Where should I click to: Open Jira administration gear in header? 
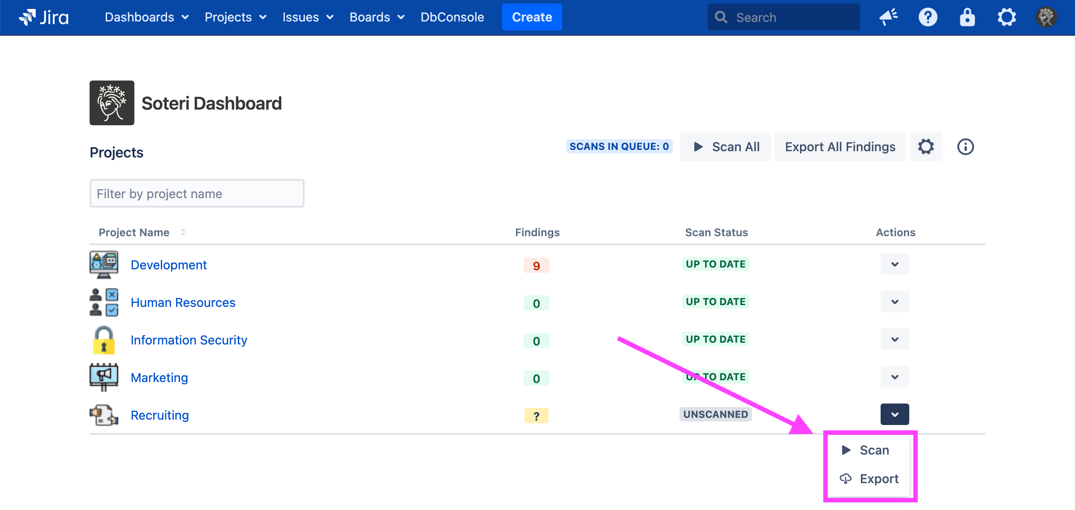[1006, 17]
